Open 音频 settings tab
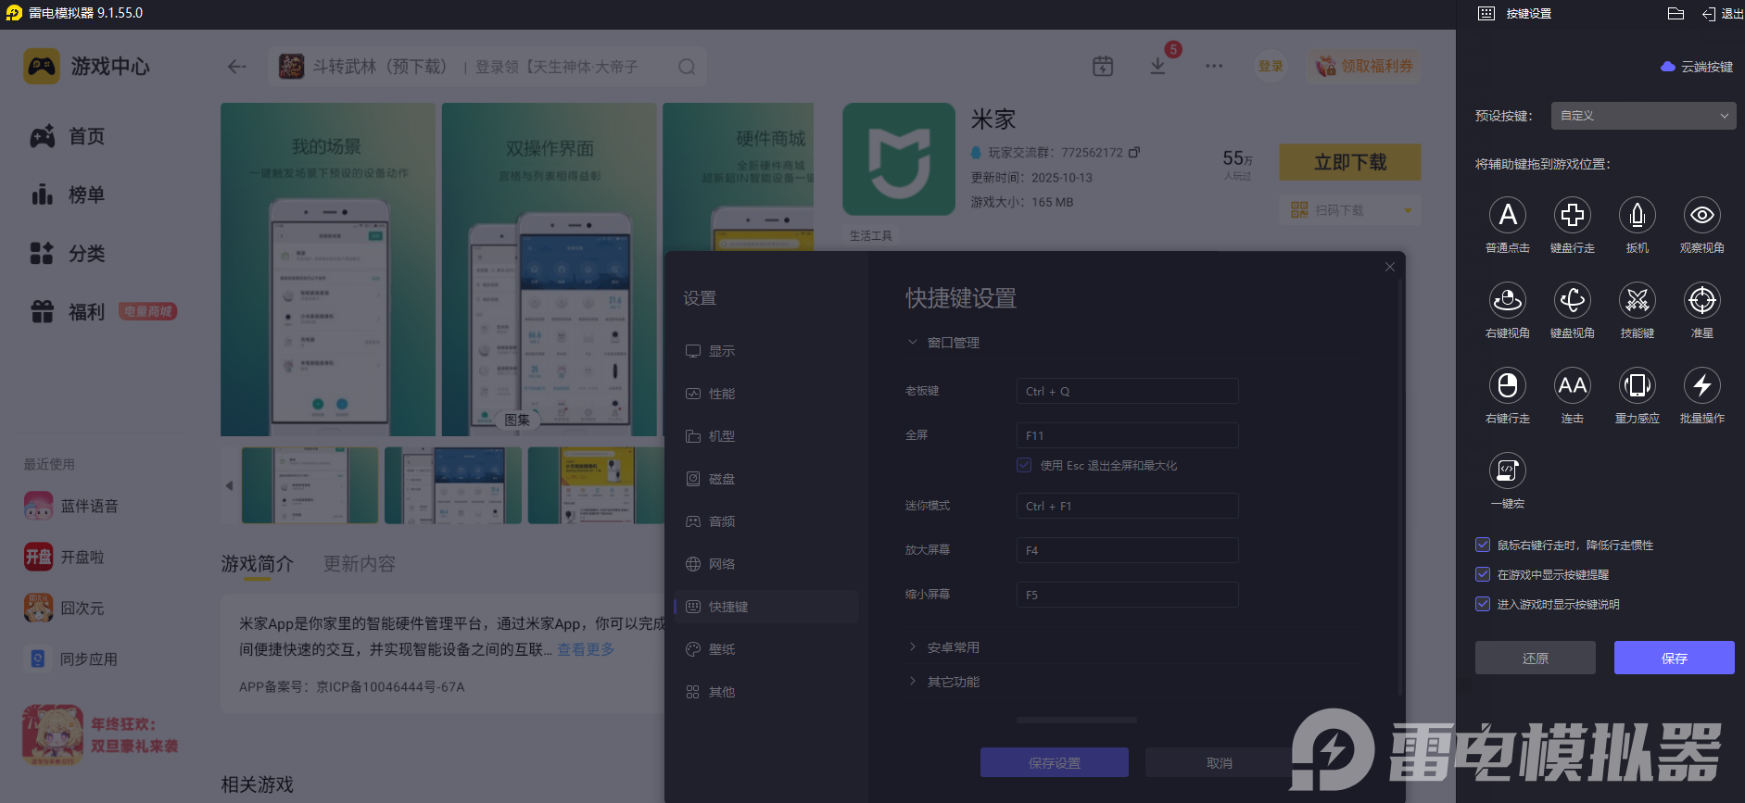Image resolution: width=1745 pixels, height=803 pixels. tap(766, 521)
